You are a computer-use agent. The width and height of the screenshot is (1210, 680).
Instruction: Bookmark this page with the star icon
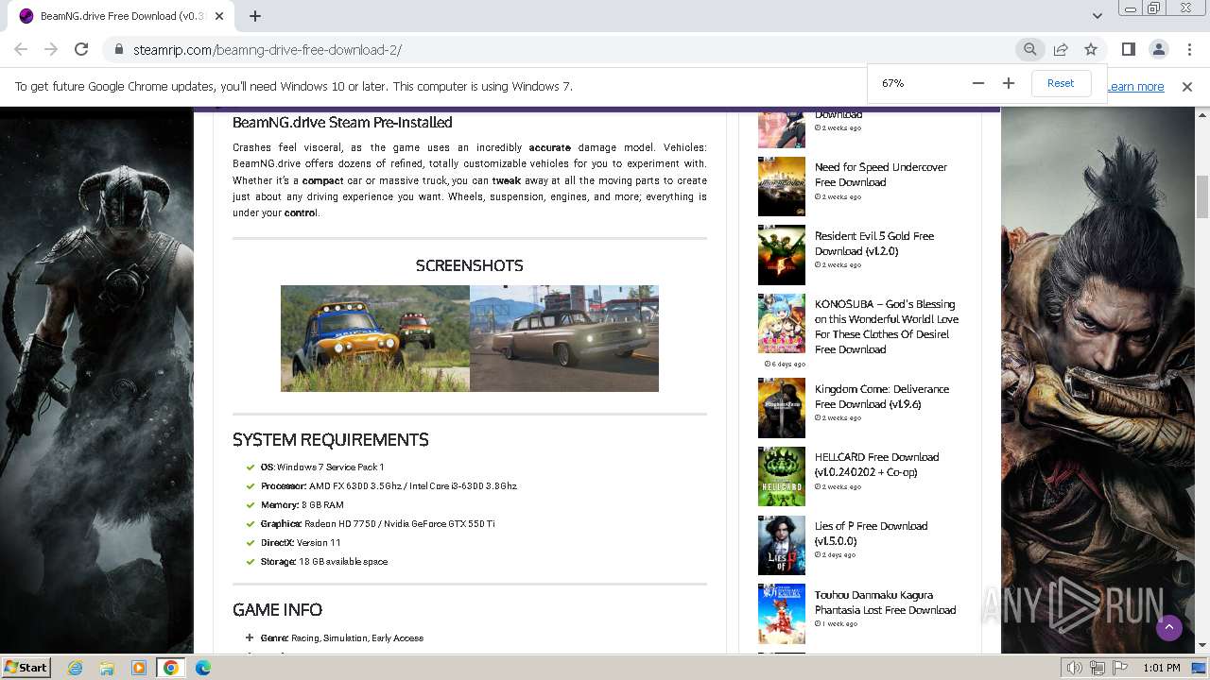[1091, 50]
